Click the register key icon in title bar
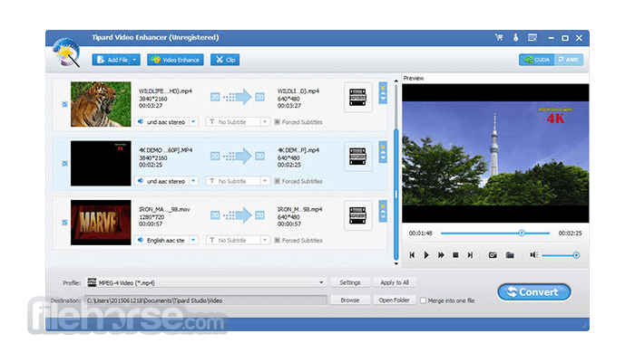This screenshot has width=635, height=362. click(x=515, y=38)
